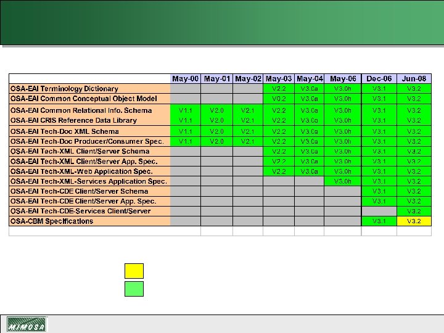This screenshot has width=444, height=333.
Task: Click V3.1 in OSA-CBM Specifications row
Action: [379, 221]
